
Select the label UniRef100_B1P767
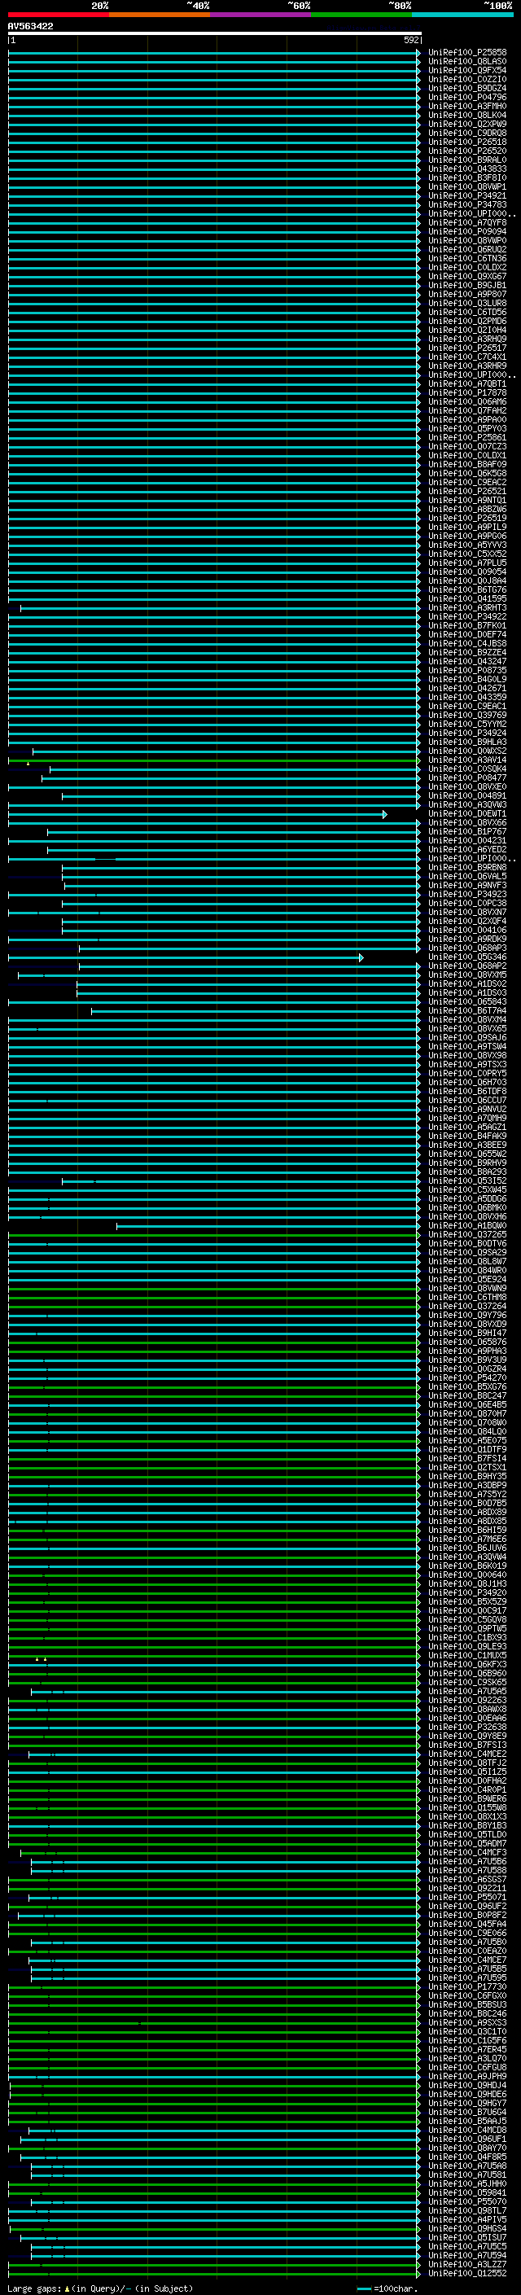pos(466,832)
